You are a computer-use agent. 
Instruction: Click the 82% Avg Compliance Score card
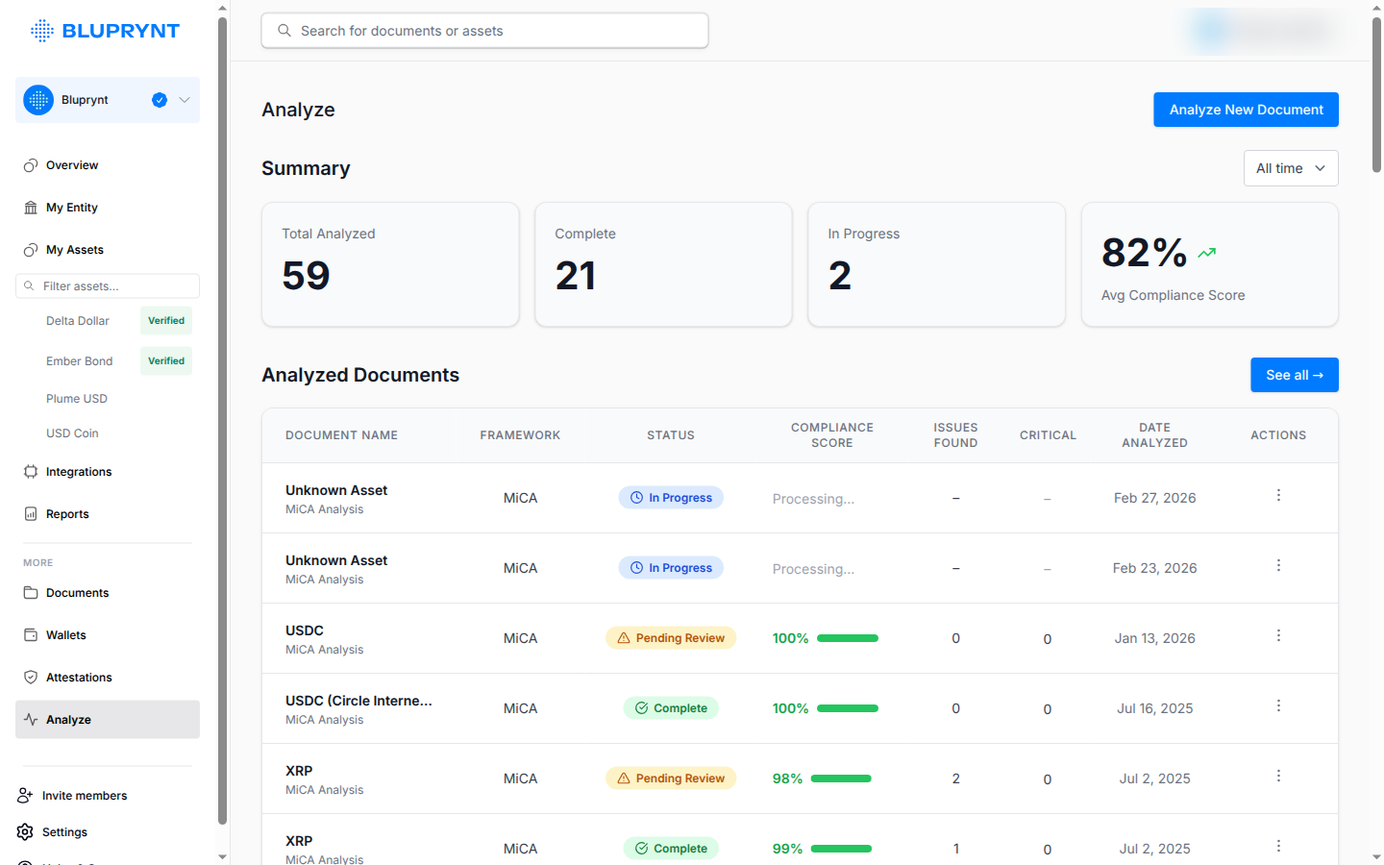(1210, 264)
